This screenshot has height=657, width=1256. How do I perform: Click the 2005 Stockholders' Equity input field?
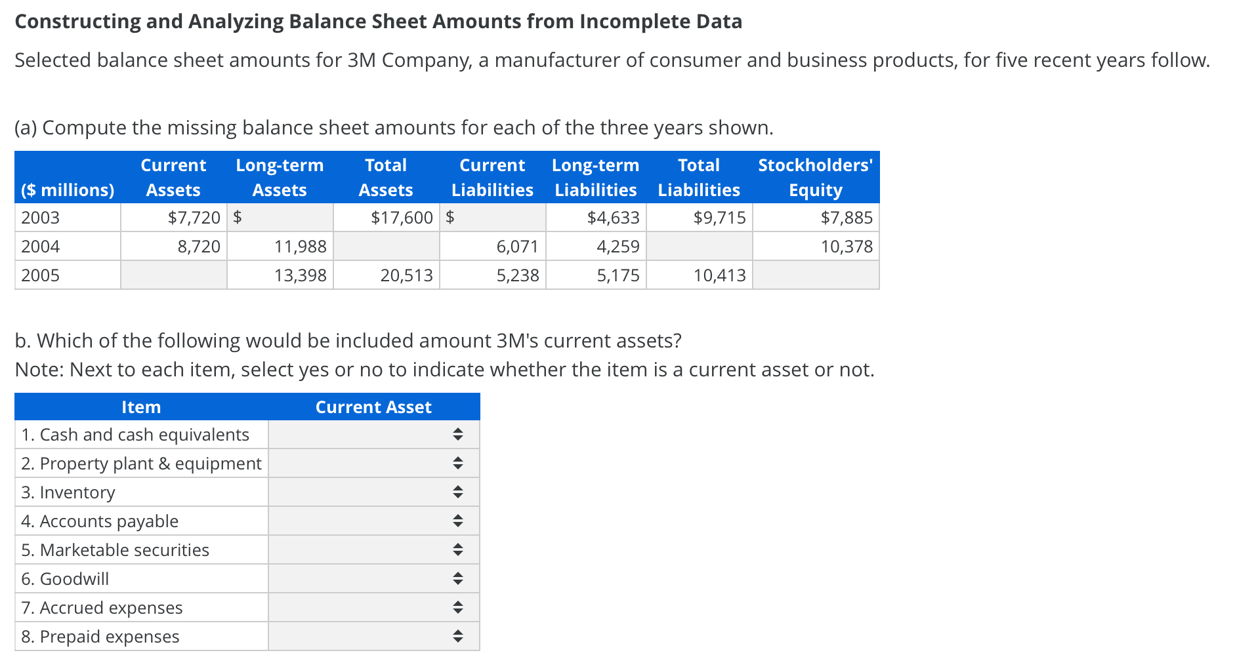[x=815, y=275]
